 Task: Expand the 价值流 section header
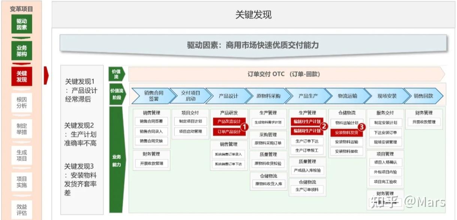[x=116, y=73]
